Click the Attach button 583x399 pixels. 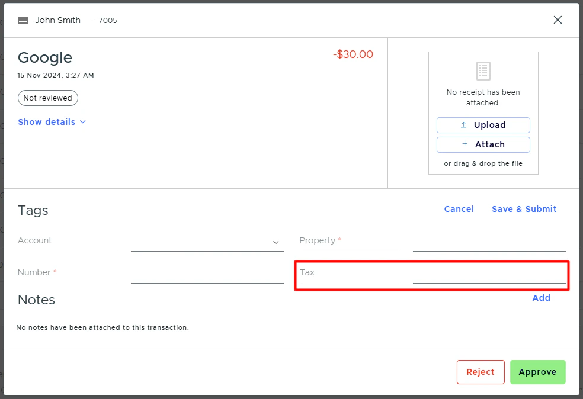pos(483,144)
